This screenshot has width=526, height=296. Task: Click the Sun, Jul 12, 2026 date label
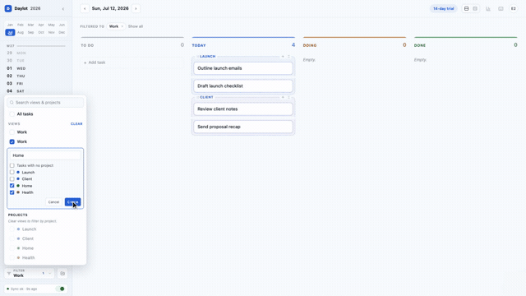110,8
